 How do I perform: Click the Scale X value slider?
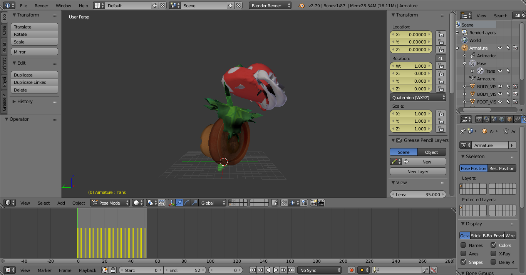click(411, 113)
